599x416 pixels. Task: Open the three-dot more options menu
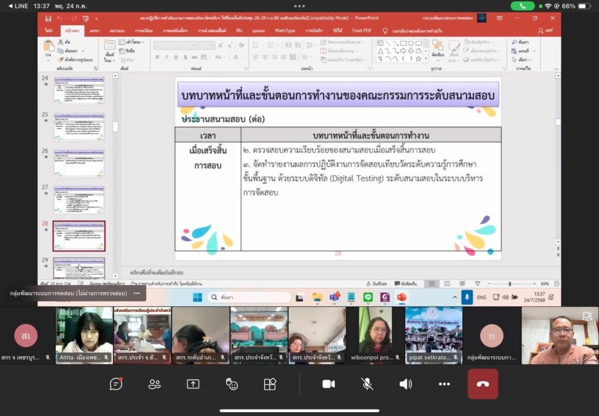click(x=444, y=384)
